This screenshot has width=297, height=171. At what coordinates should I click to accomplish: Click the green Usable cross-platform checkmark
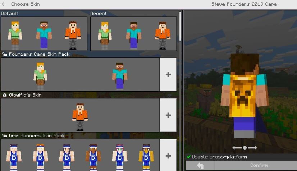point(188,157)
